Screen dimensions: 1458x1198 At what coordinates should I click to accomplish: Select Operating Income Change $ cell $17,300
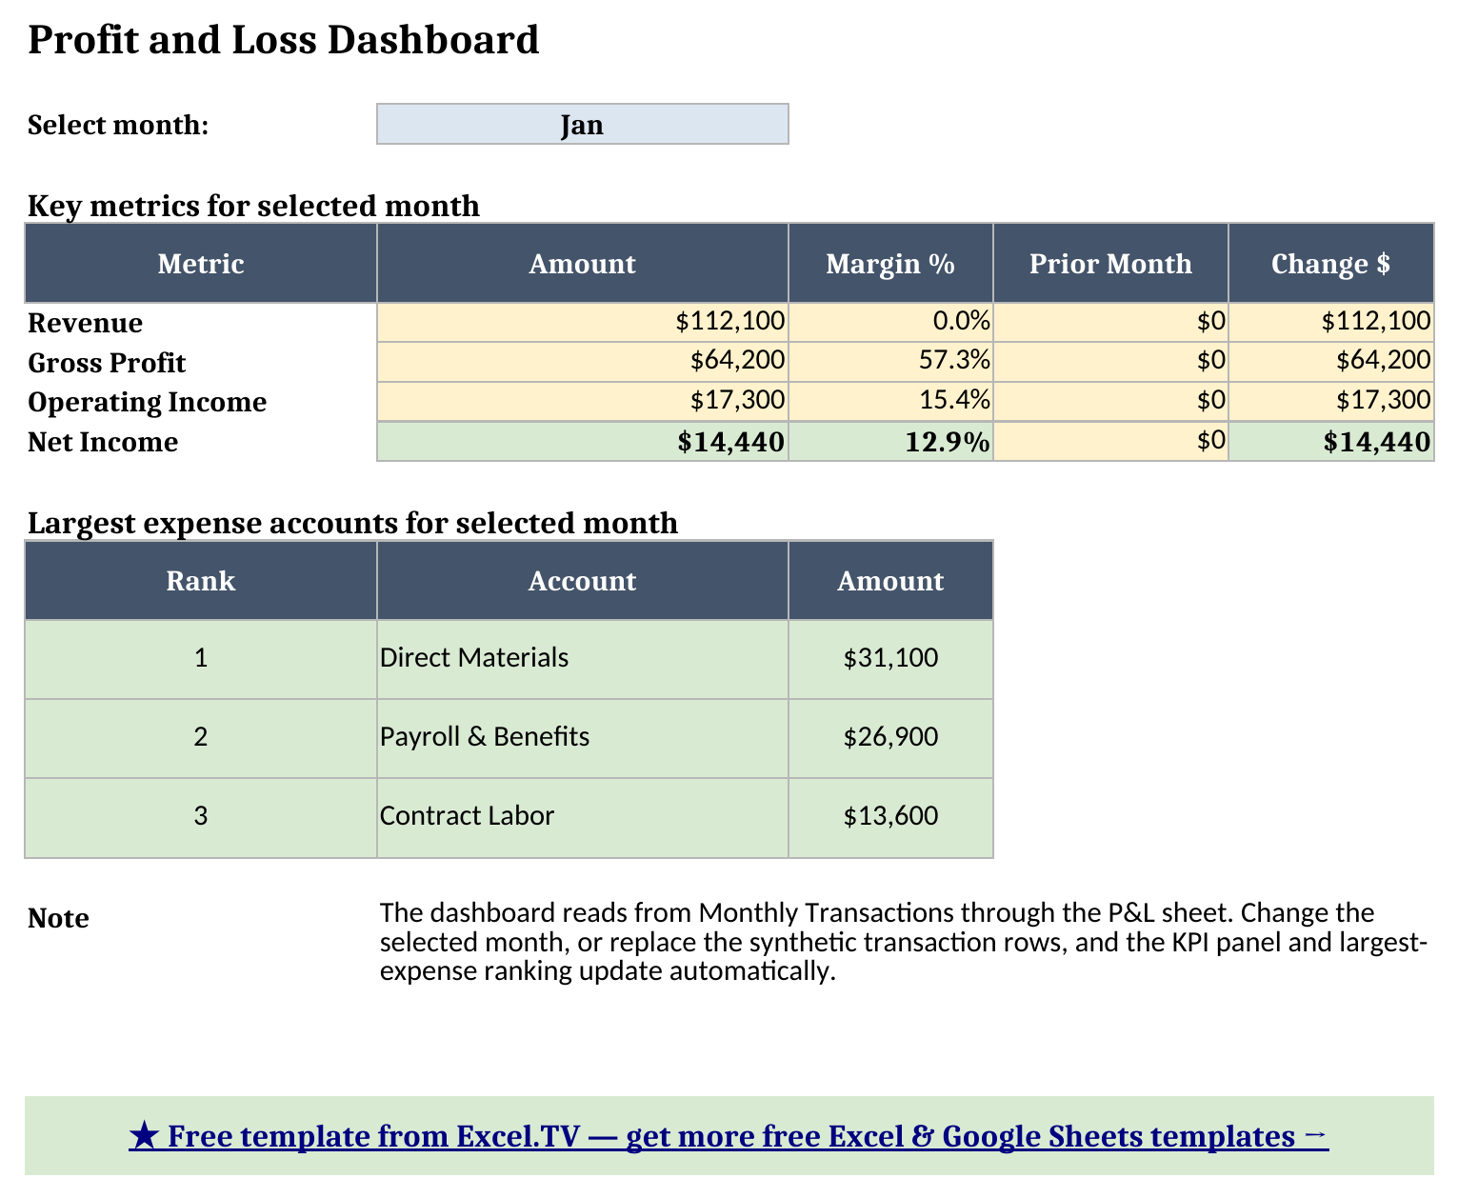[1330, 401]
